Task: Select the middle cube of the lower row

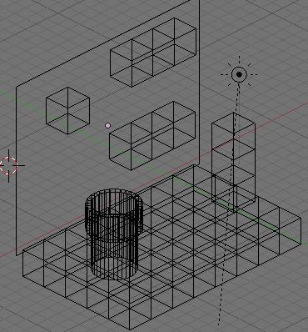Action: [152, 136]
